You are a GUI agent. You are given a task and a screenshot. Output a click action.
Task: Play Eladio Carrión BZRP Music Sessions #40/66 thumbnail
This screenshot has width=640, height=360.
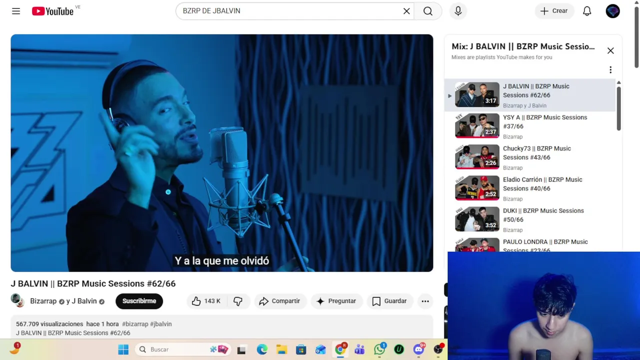[477, 188]
